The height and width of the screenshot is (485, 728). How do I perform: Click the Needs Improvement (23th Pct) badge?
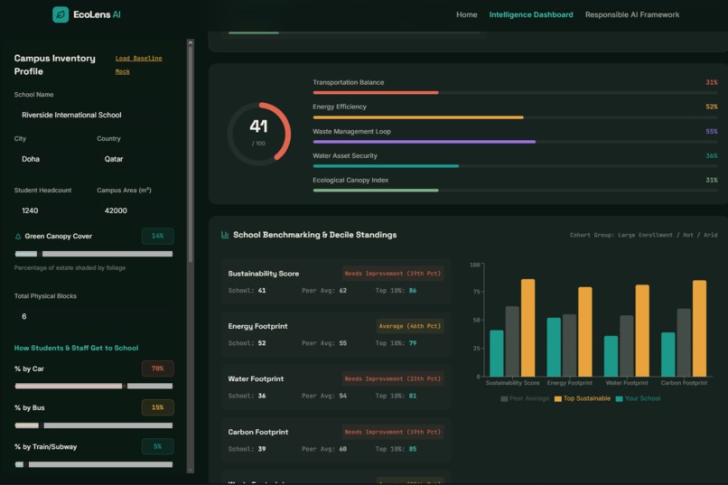393,378
